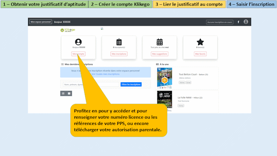Open Mes favoris button
Viewport: 277px width, 156px height.
click(200, 54)
